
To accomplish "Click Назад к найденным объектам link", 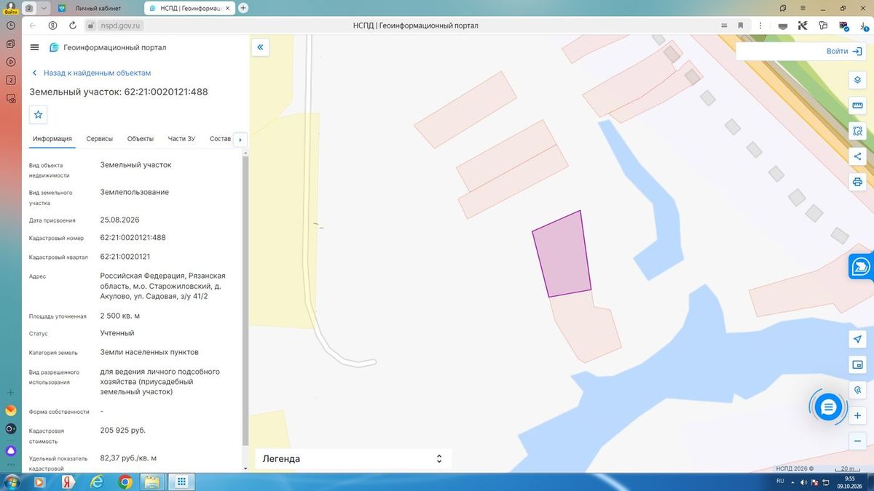I will tap(97, 73).
